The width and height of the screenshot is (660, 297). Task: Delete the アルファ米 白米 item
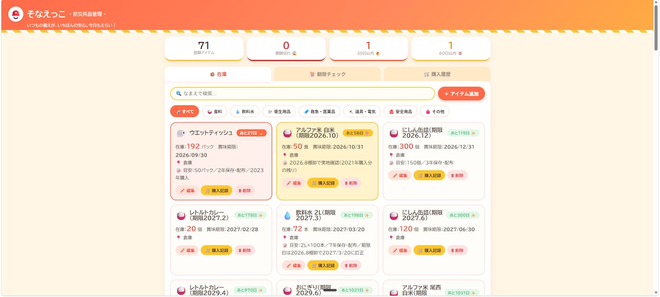(351, 183)
